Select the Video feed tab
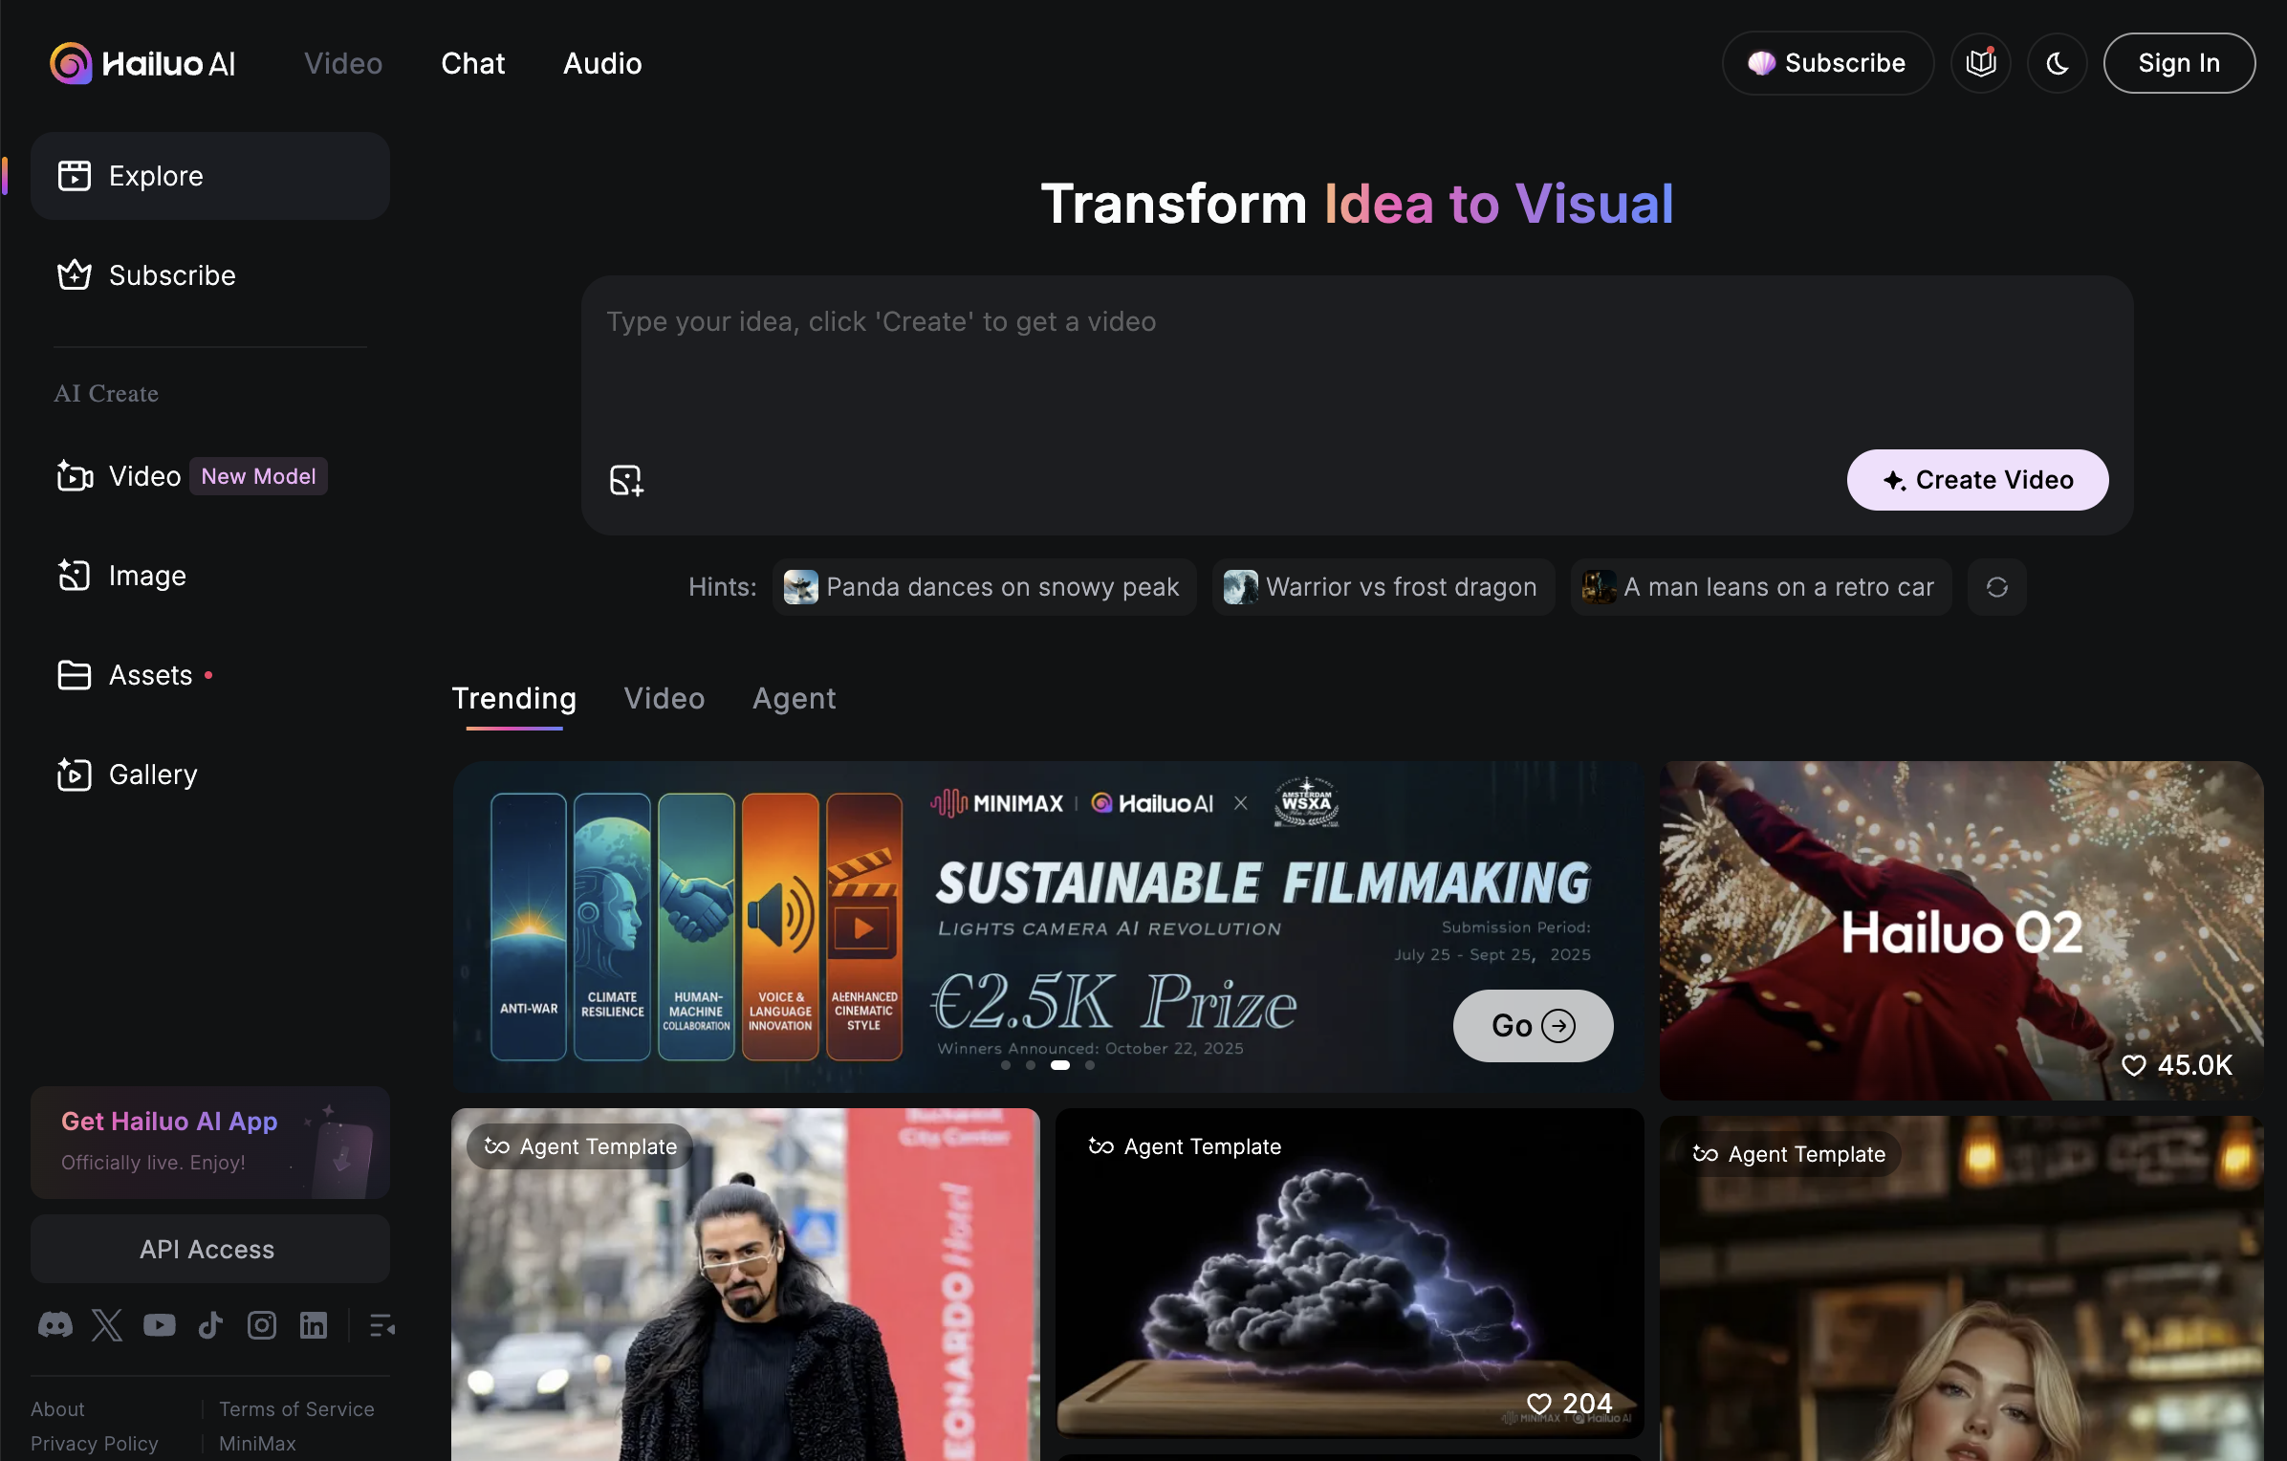The height and width of the screenshot is (1461, 2287). coord(664,699)
